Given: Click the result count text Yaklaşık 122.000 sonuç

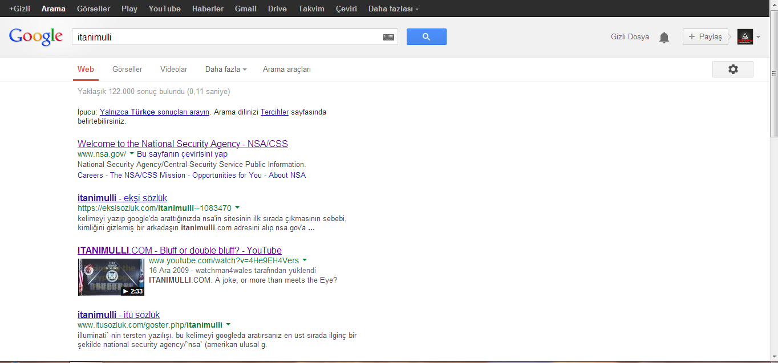Looking at the screenshot, I should point(154,91).
